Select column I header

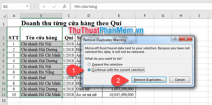[199, 16]
